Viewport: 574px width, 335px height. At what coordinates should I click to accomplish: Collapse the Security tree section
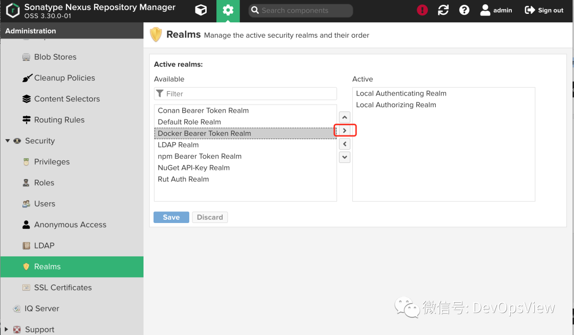click(7, 141)
